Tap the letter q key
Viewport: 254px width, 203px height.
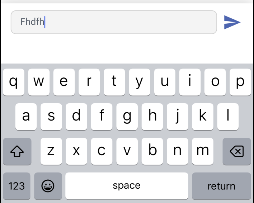(x=14, y=82)
